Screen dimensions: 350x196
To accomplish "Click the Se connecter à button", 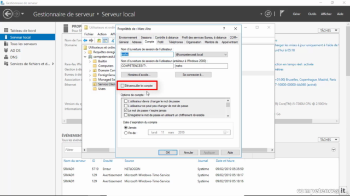I will 193,75.
